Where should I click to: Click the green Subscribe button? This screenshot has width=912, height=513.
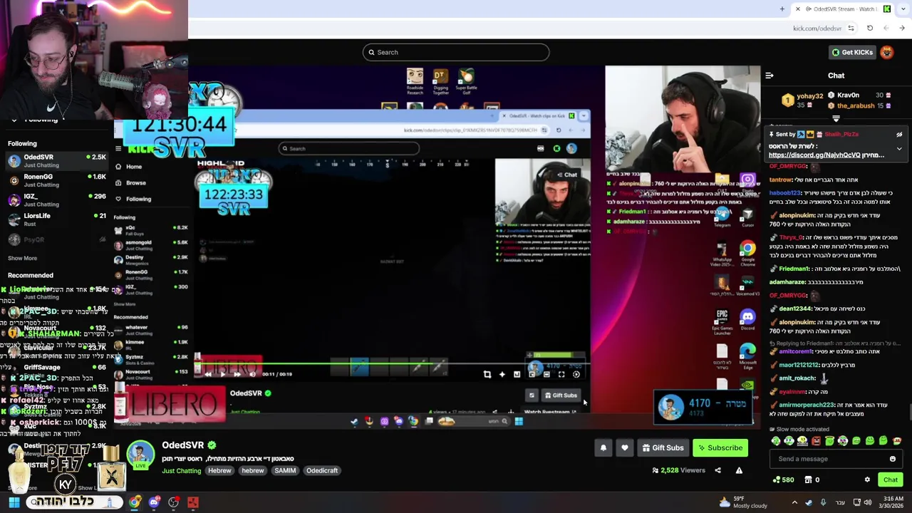pos(720,448)
